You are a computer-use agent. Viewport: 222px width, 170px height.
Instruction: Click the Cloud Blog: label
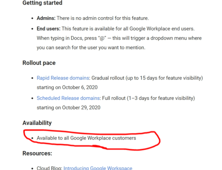(50, 168)
